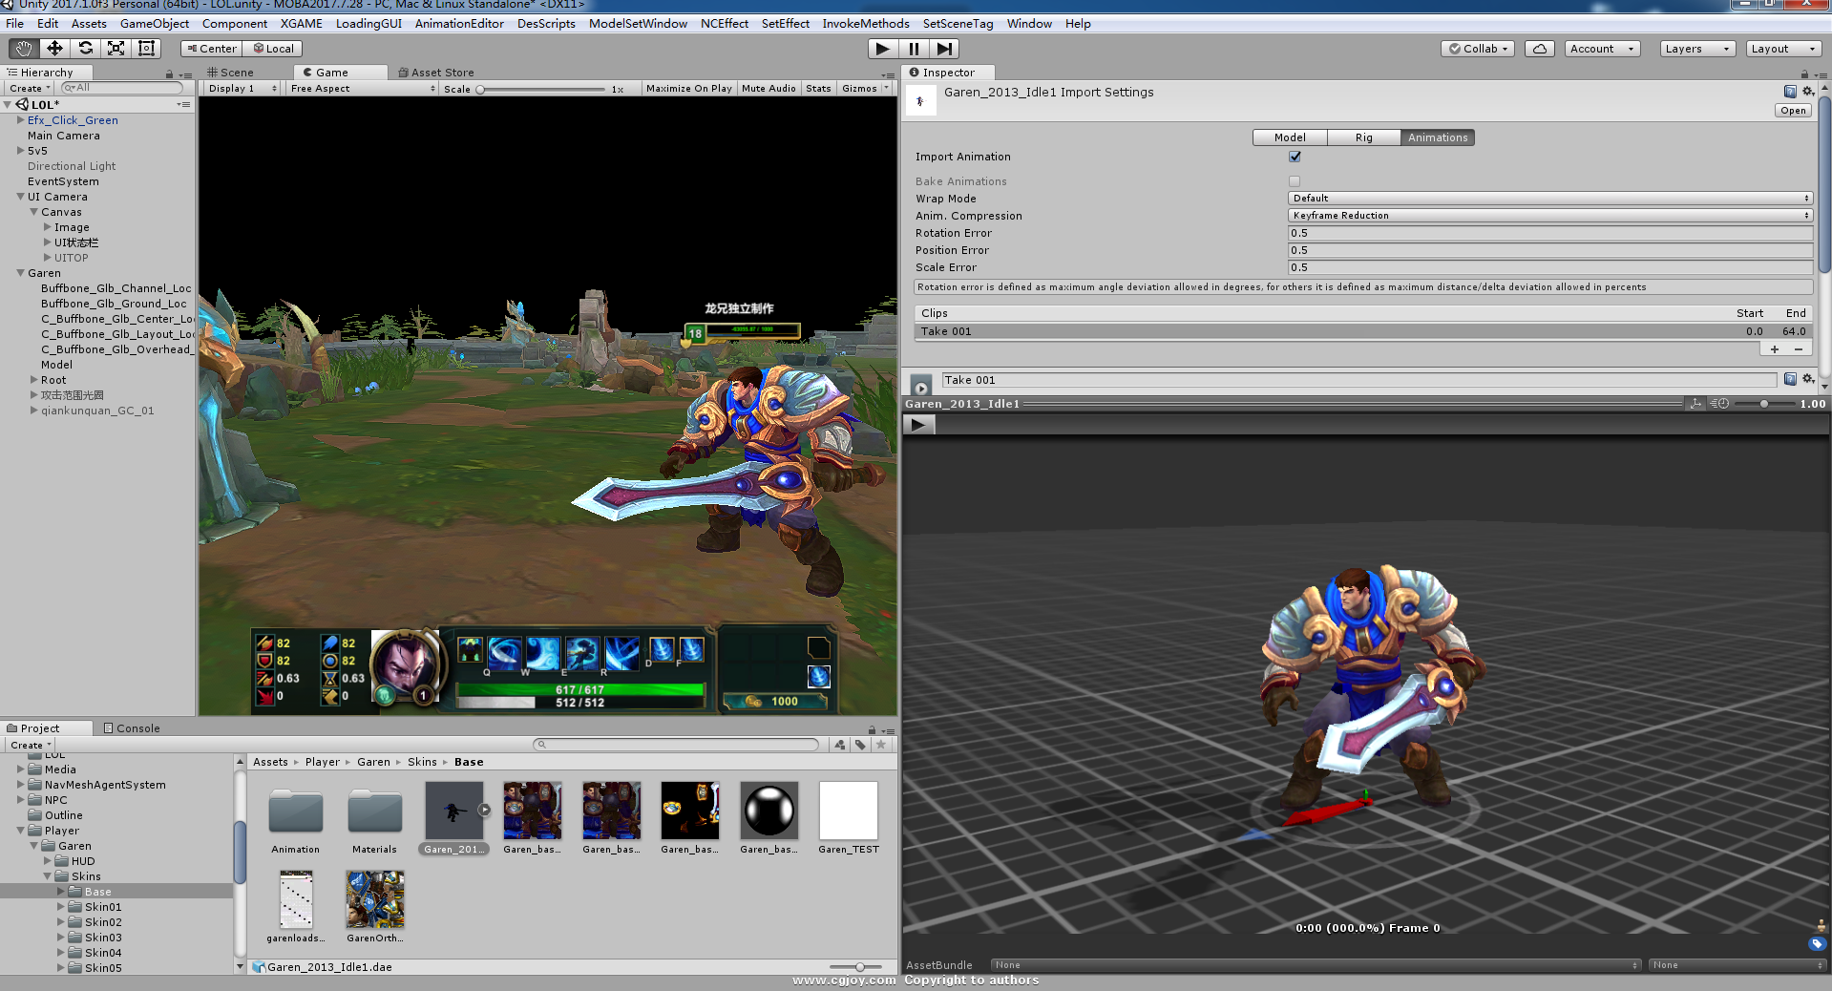Toggle Project panel lock icon
This screenshot has height=991, width=1832.
point(872,729)
